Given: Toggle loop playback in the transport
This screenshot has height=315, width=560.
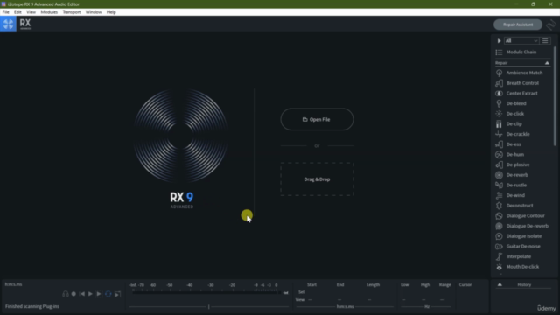Looking at the screenshot, I should click(108, 294).
